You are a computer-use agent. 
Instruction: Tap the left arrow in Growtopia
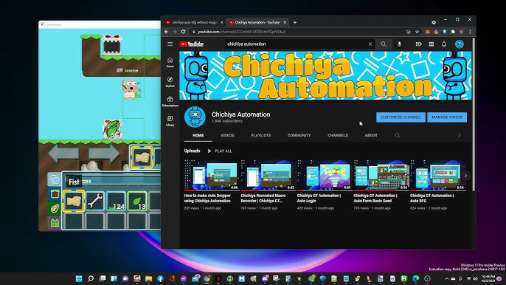[63, 153]
